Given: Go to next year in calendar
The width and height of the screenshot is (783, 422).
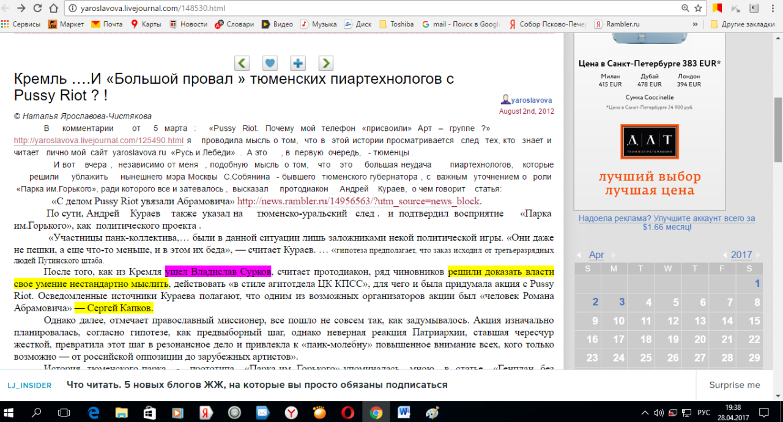Looking at the screenshot, I should tap(757, 255).
